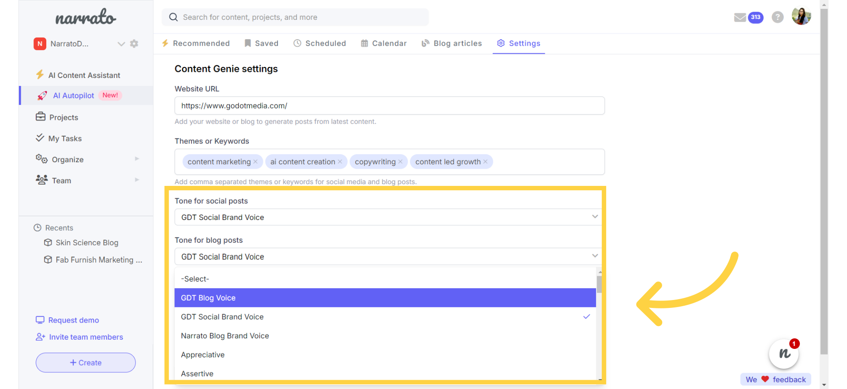Click Invite team members link
847x389 pixels.
click(x=86, y=337)
